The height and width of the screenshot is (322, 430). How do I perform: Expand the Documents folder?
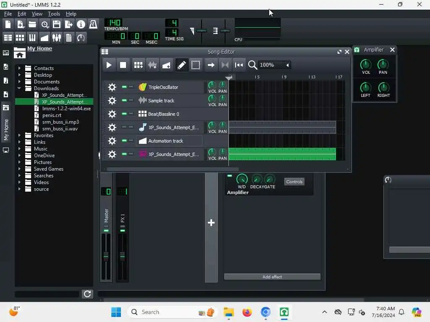19,81
